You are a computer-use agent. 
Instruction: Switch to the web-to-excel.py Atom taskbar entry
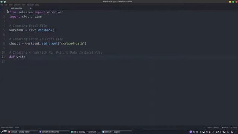(85, 132)
